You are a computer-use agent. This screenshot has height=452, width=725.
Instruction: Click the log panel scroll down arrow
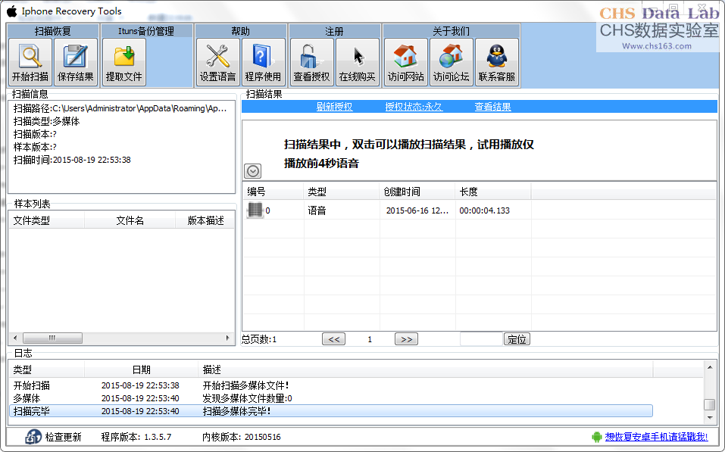click(710, 418)
